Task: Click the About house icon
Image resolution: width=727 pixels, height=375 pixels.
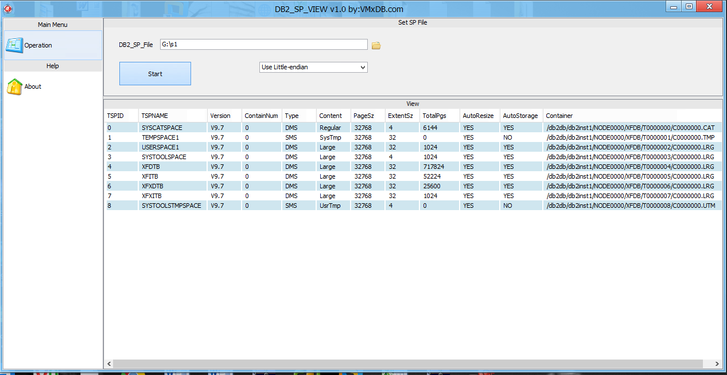Action: 14,86
